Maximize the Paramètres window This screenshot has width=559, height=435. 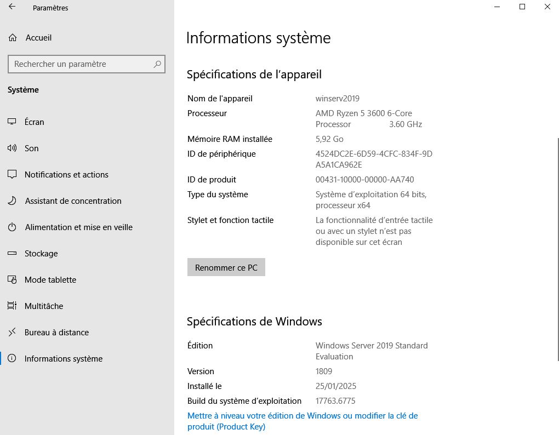pos(522,7)
